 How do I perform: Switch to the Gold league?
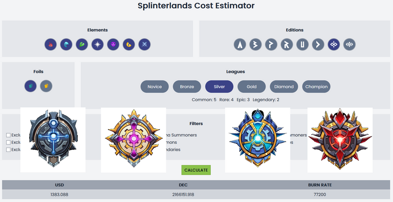[x=252, y=87]
